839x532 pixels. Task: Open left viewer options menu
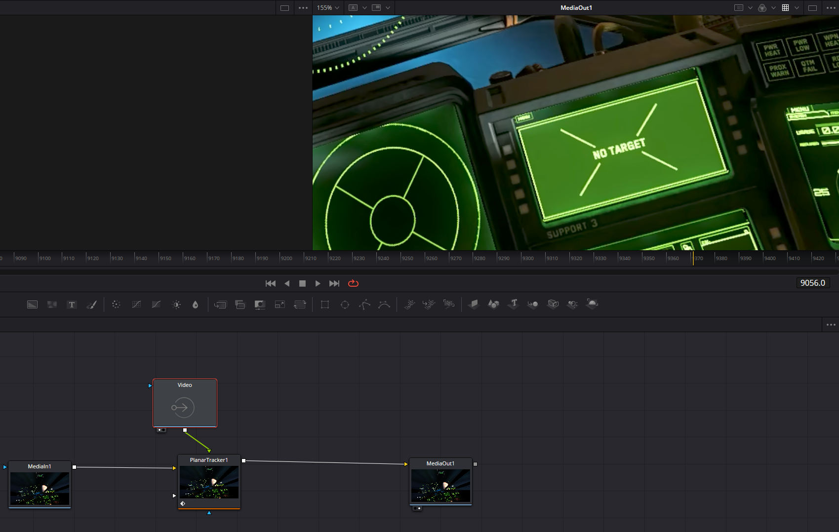point(303,8)
